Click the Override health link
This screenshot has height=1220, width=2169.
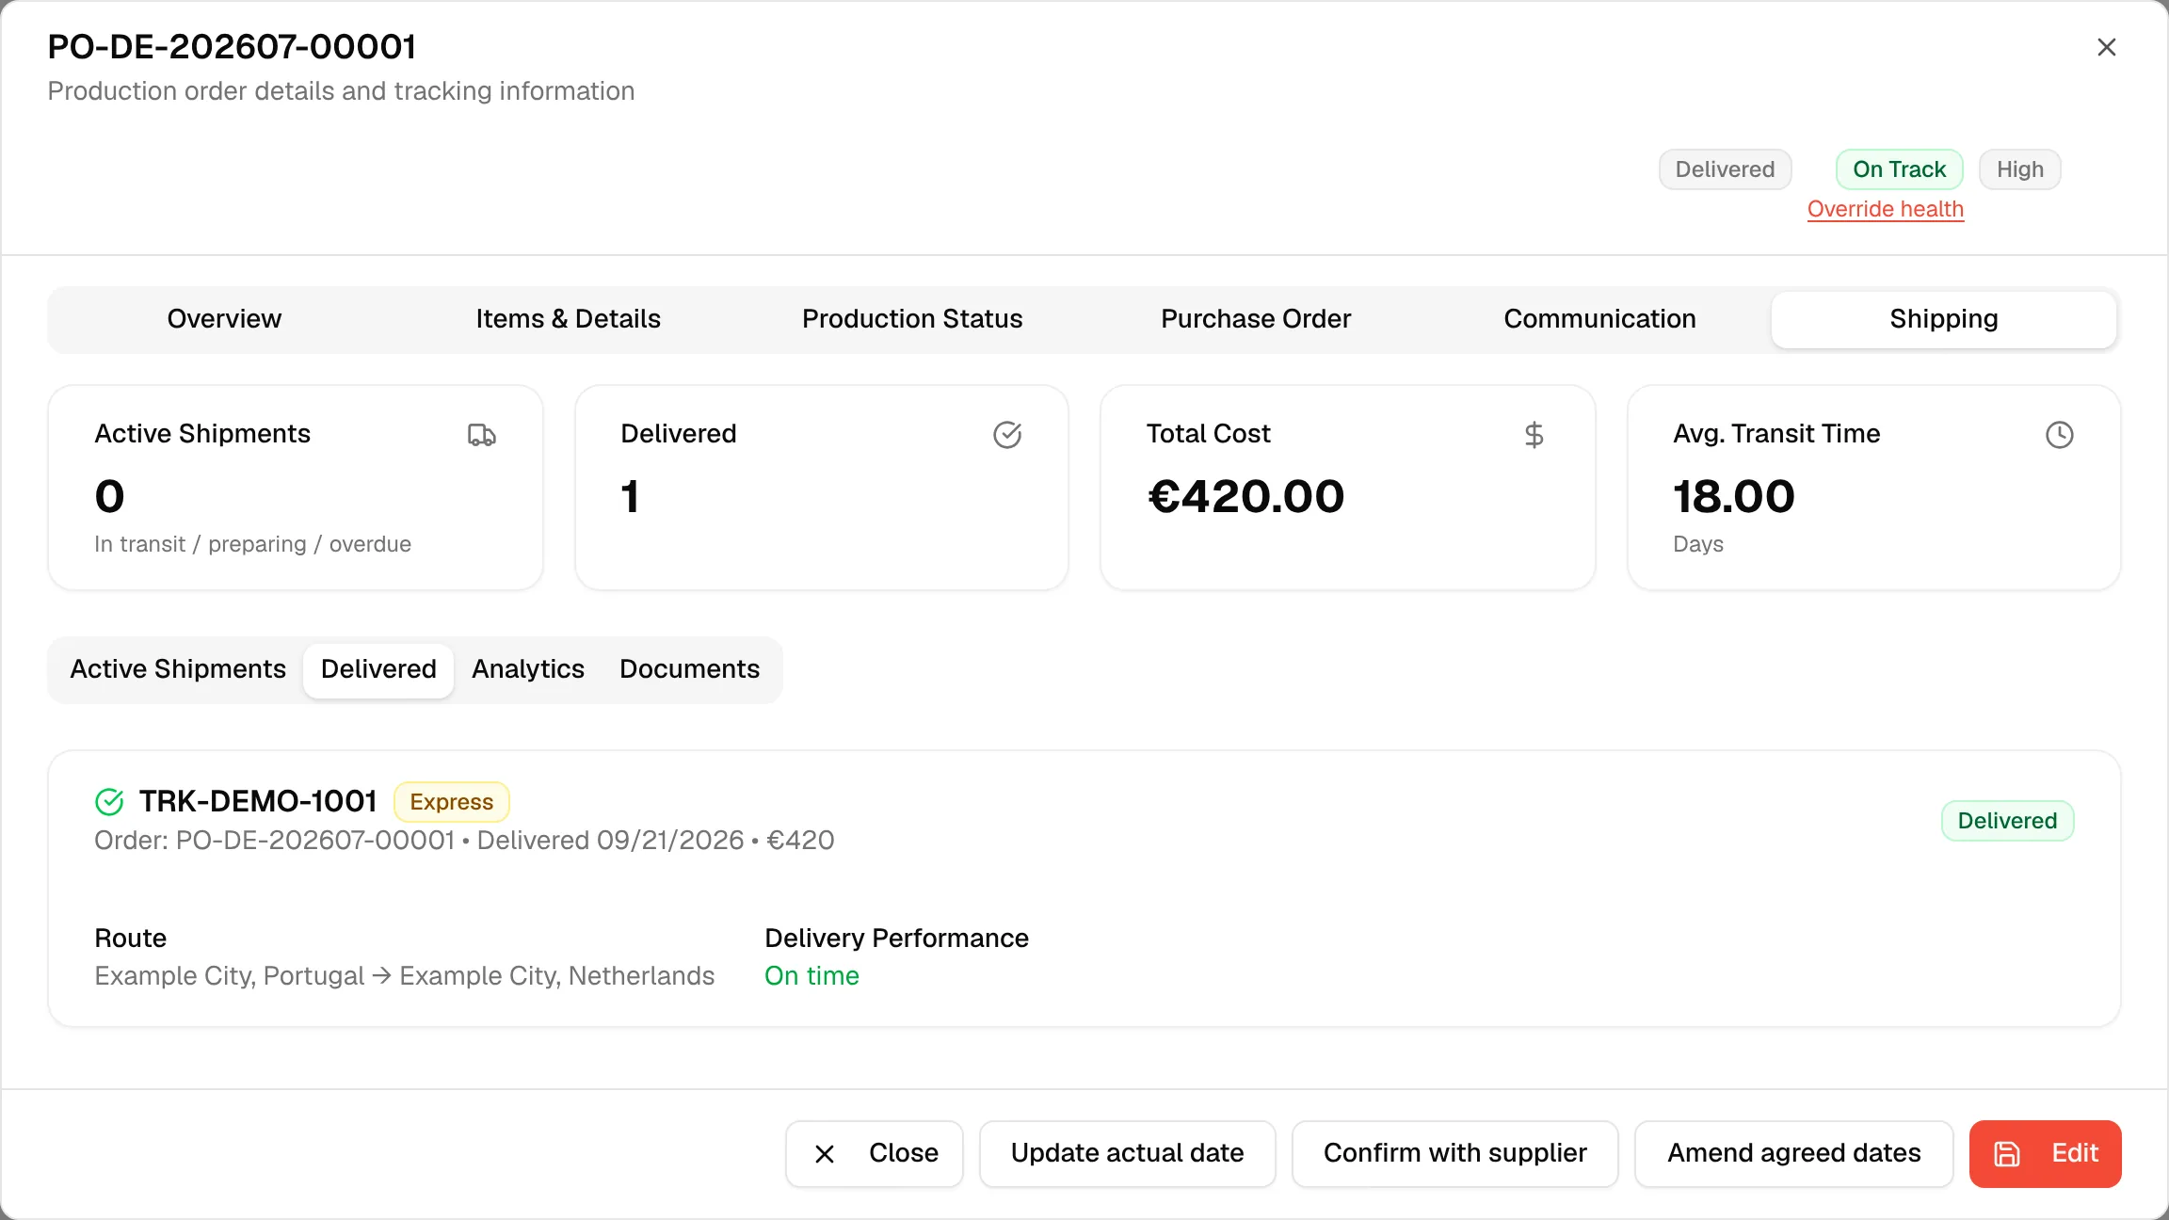pos(1886,209)
